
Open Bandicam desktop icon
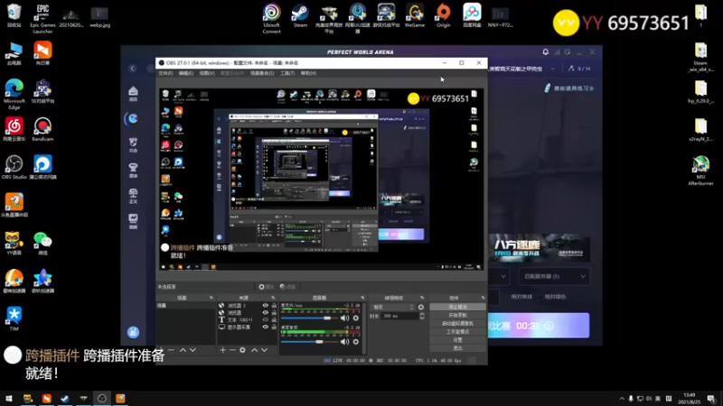click(x=42, y=129)
